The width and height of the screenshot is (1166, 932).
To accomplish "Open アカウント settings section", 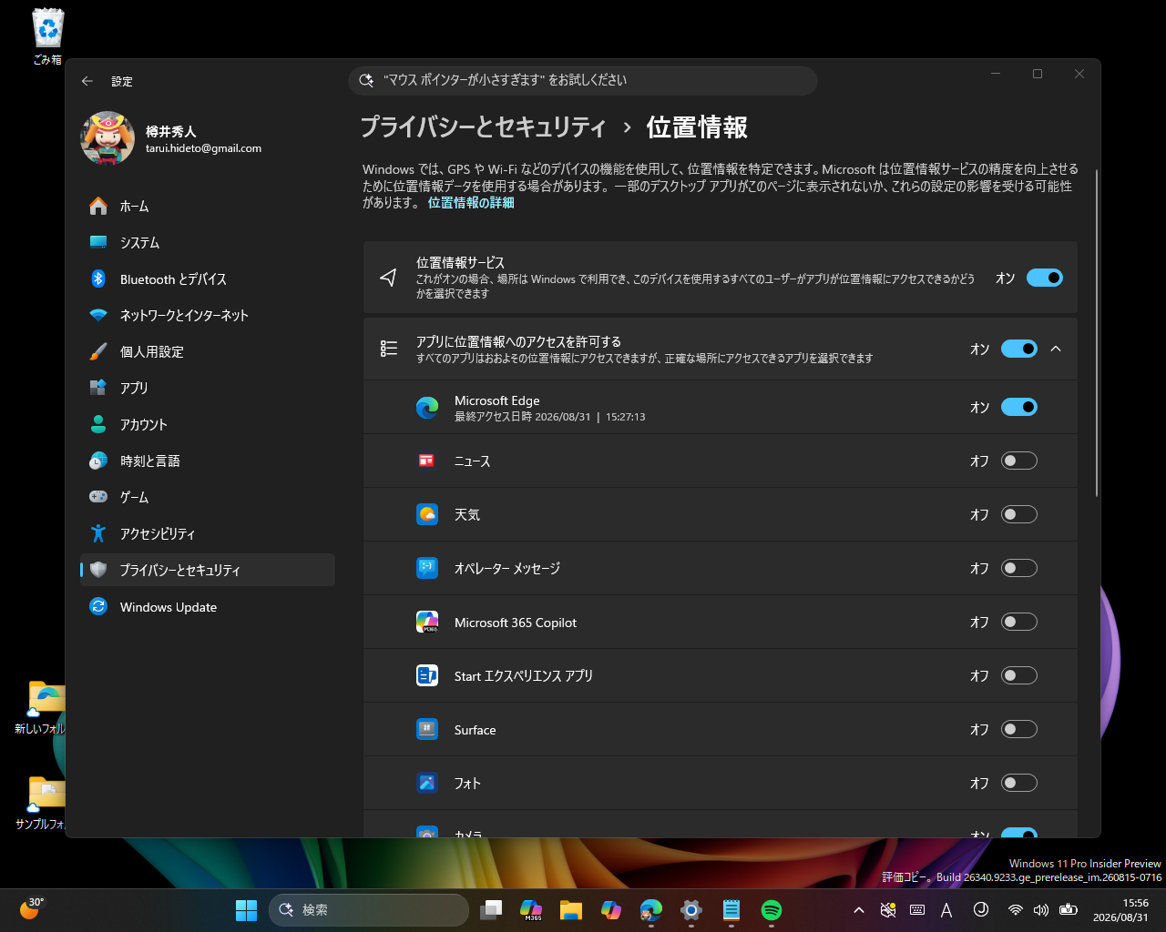I will pyautogui.click(x=208, y=425).
